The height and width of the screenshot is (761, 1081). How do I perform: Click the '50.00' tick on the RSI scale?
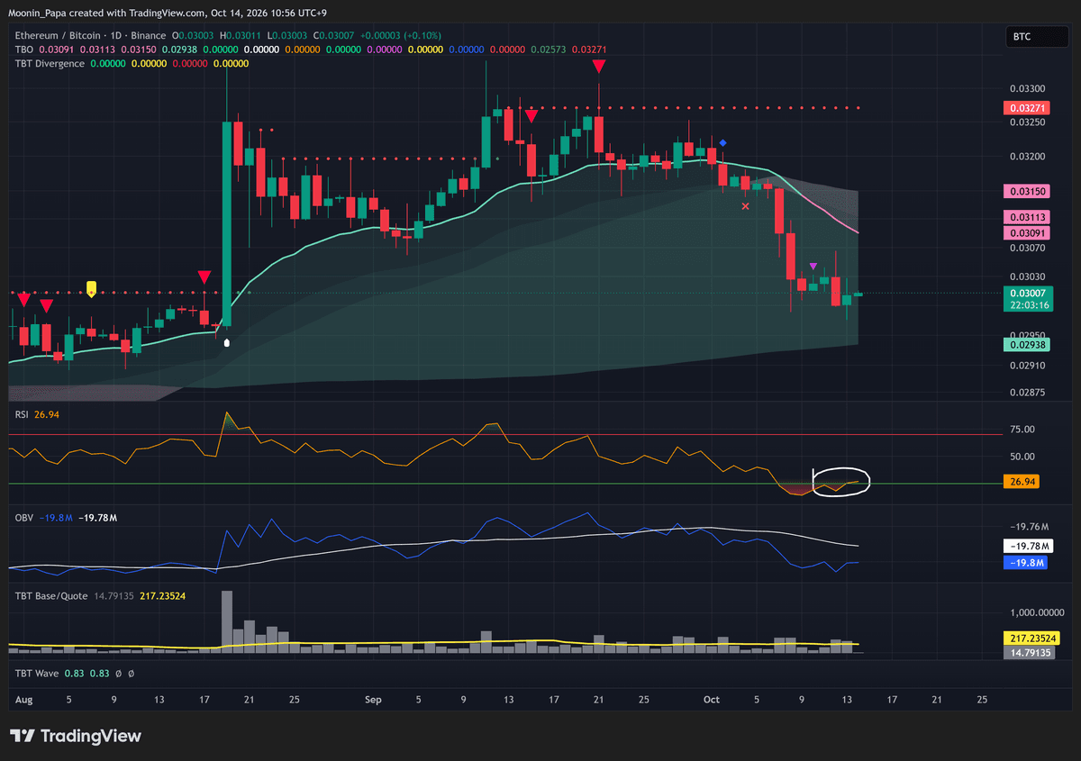point(1022,457)
